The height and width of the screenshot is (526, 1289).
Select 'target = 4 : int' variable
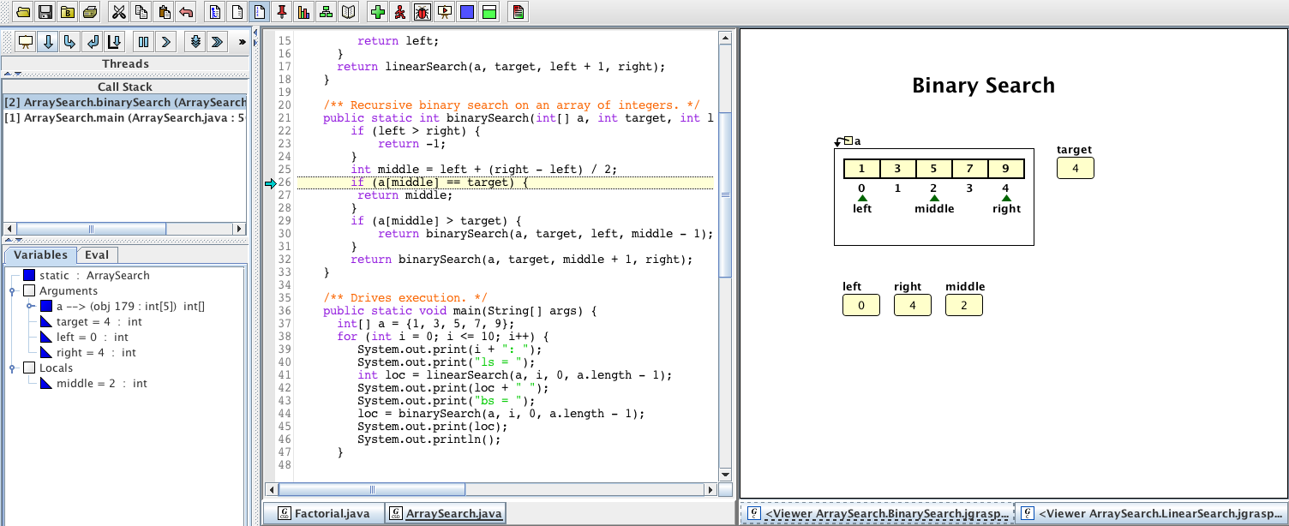click(x=91, y=322)
